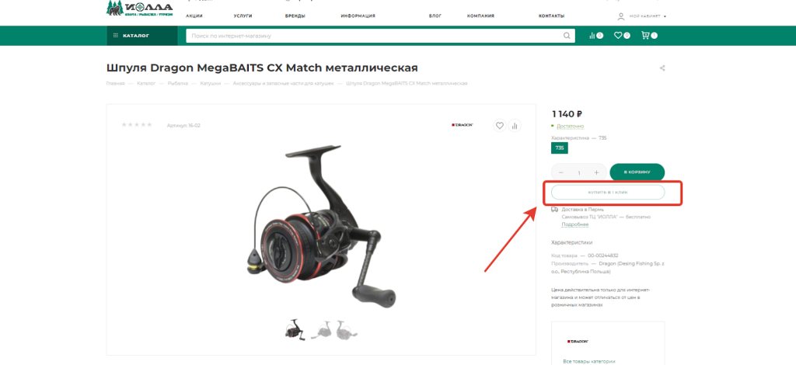796x365 pixels.
Task: Open the Подробнее delivery link
Action: click(x=574, y=224)
